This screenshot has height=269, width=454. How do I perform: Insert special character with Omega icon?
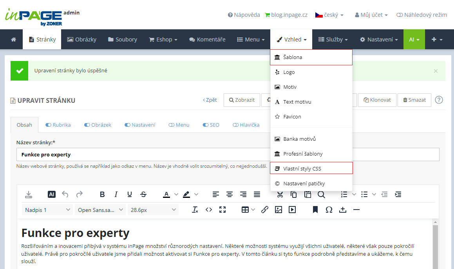coord(329,210)
